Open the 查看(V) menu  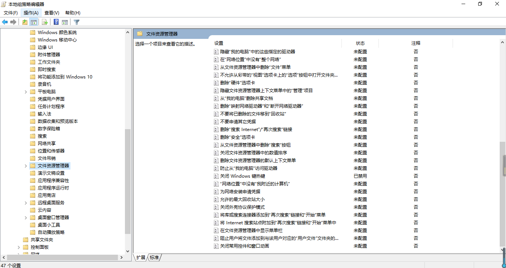coord(52,13)
